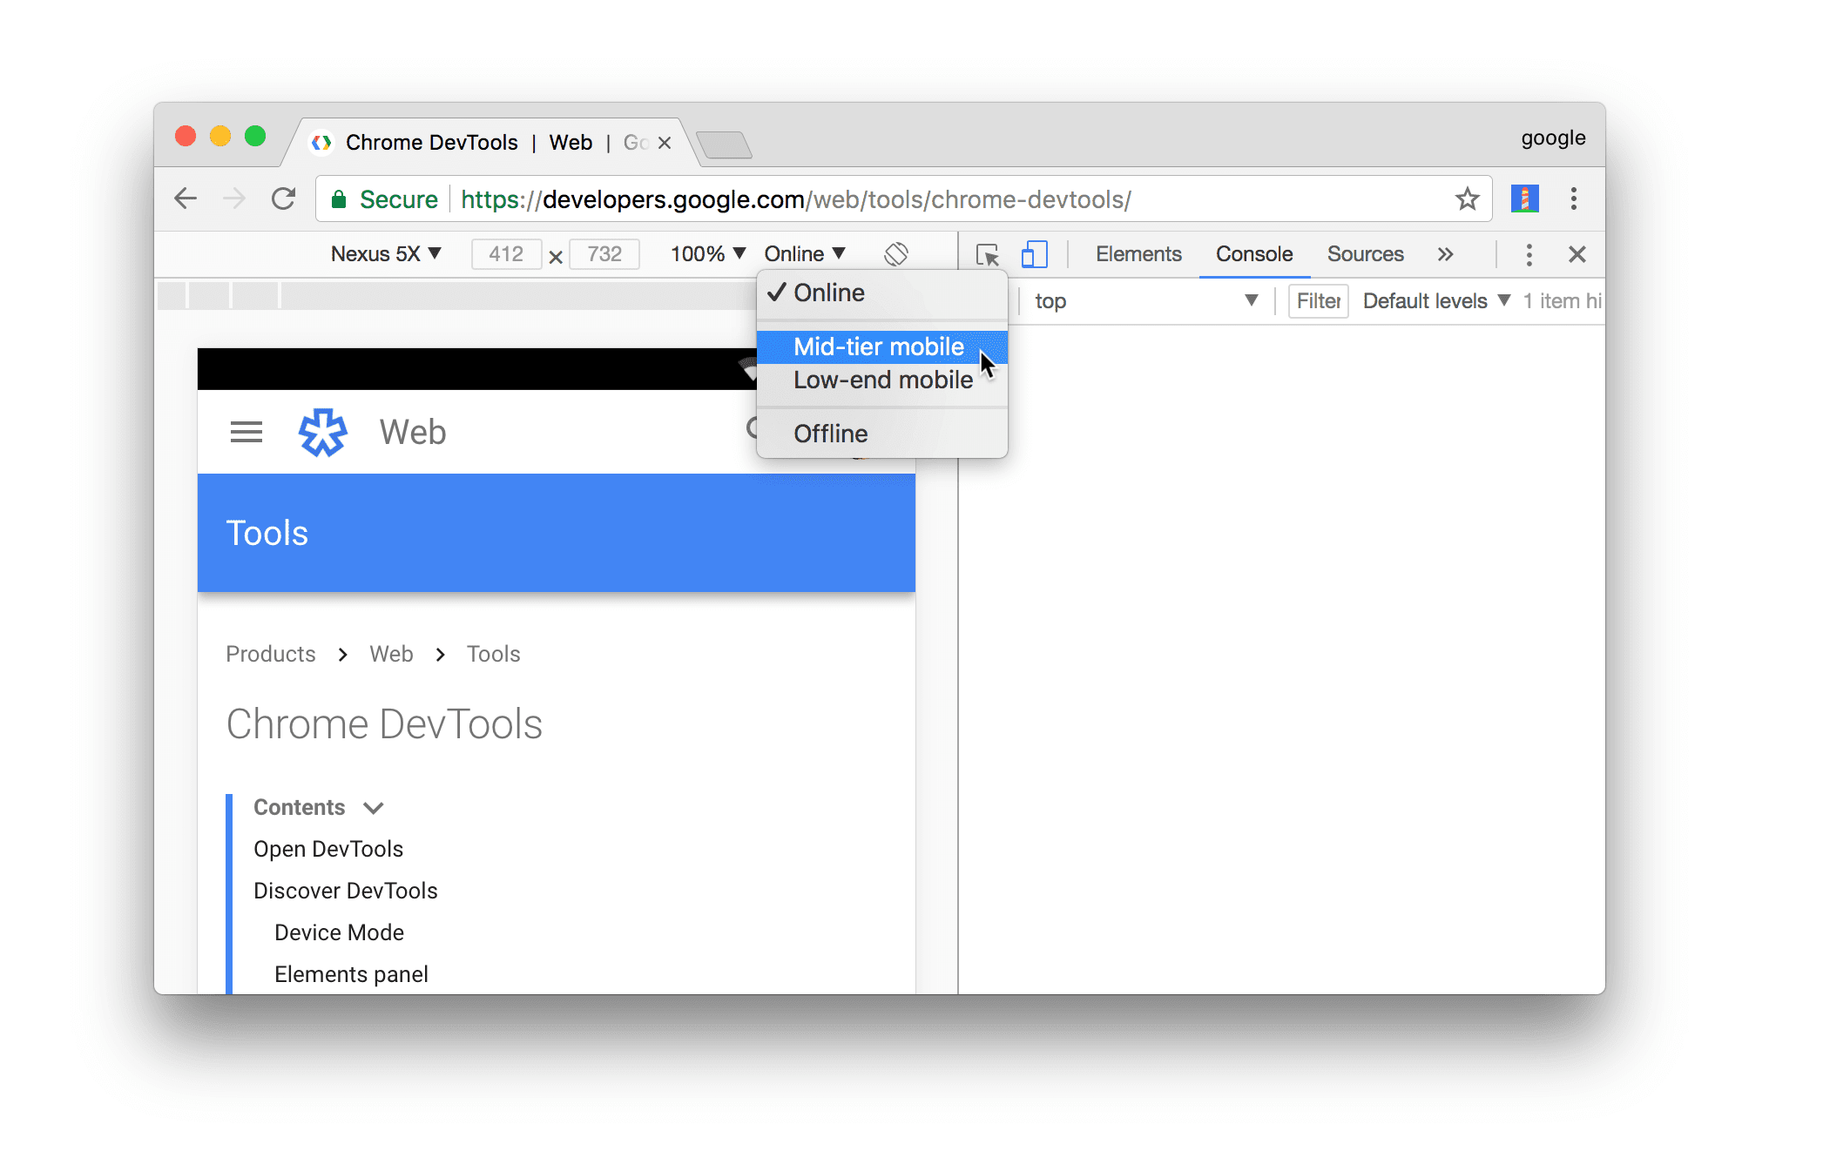1823x1164 pixels.
Task: Toggle the Online checkmark option
Action: [829, 293]
